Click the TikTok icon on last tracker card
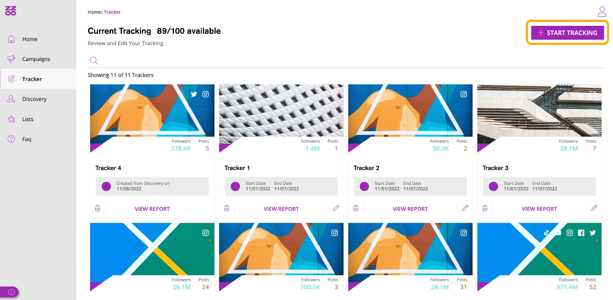Screen dimensions: 613x300 (x=546, y=232)
